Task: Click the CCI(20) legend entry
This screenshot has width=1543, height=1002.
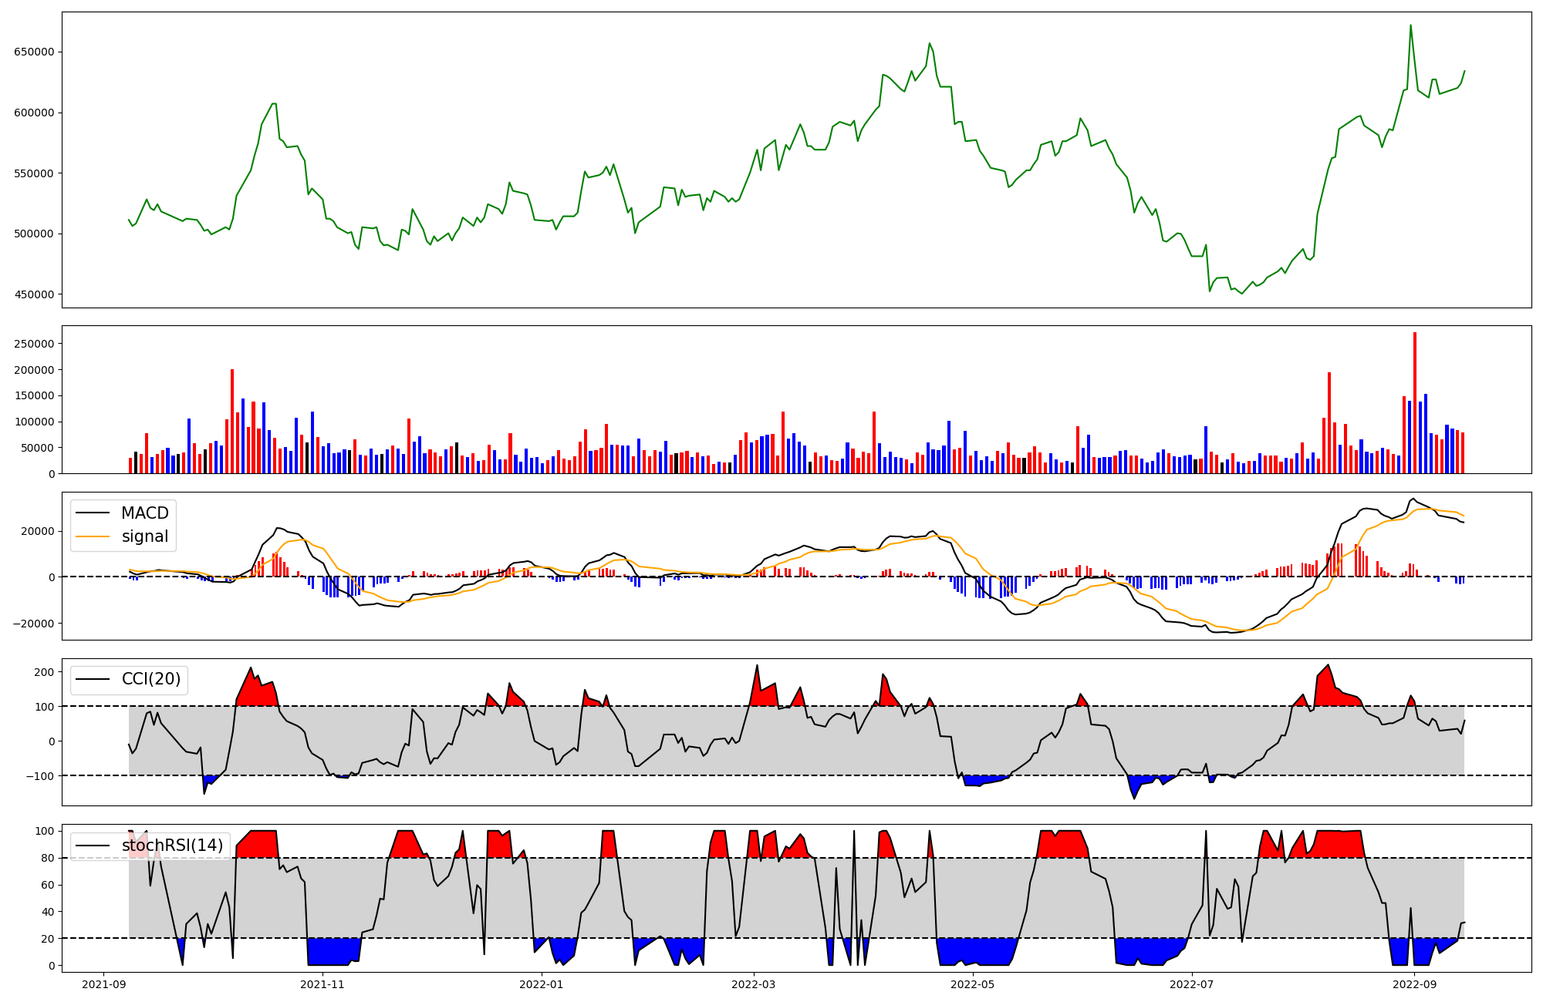Action: click(x=150, y=679)
